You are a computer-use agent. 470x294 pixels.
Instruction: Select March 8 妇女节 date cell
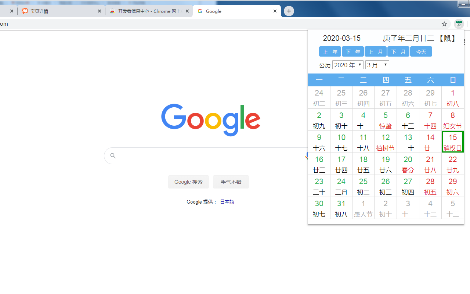pyautogui.click(x=453, y=120)
